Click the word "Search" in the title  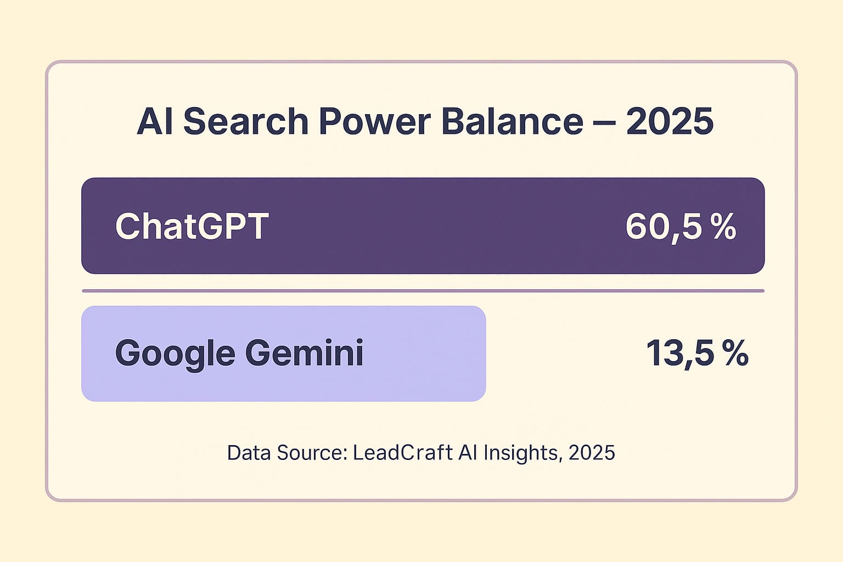click(245, 121)
